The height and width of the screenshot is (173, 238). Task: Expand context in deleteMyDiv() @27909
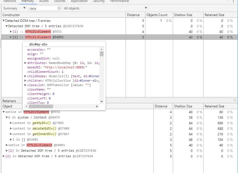click(x=11, y=128)
